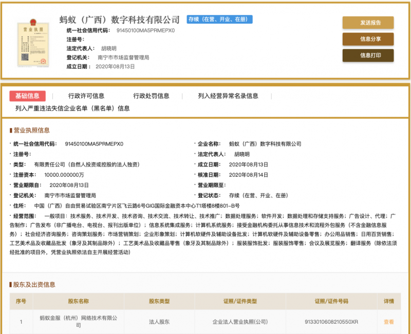This screenshot has width=411, height=334.
Task: Click registered capital 10000.000000万
Action: click(64, 175)
